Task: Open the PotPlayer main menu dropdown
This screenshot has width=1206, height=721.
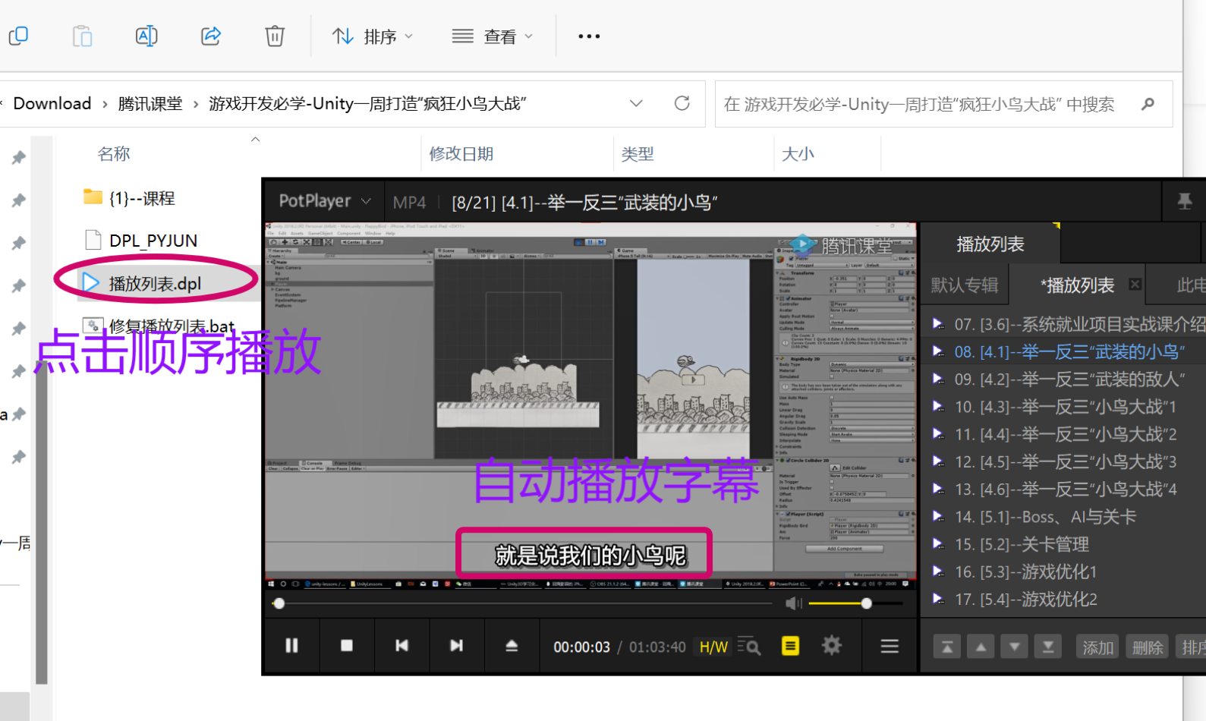Action: (324, 201)
